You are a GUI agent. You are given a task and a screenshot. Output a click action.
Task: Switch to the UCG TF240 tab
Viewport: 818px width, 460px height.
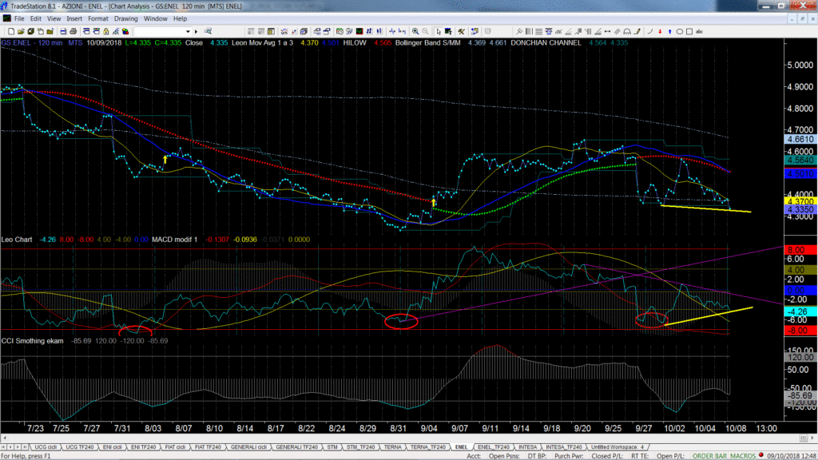tap(79, 447)
